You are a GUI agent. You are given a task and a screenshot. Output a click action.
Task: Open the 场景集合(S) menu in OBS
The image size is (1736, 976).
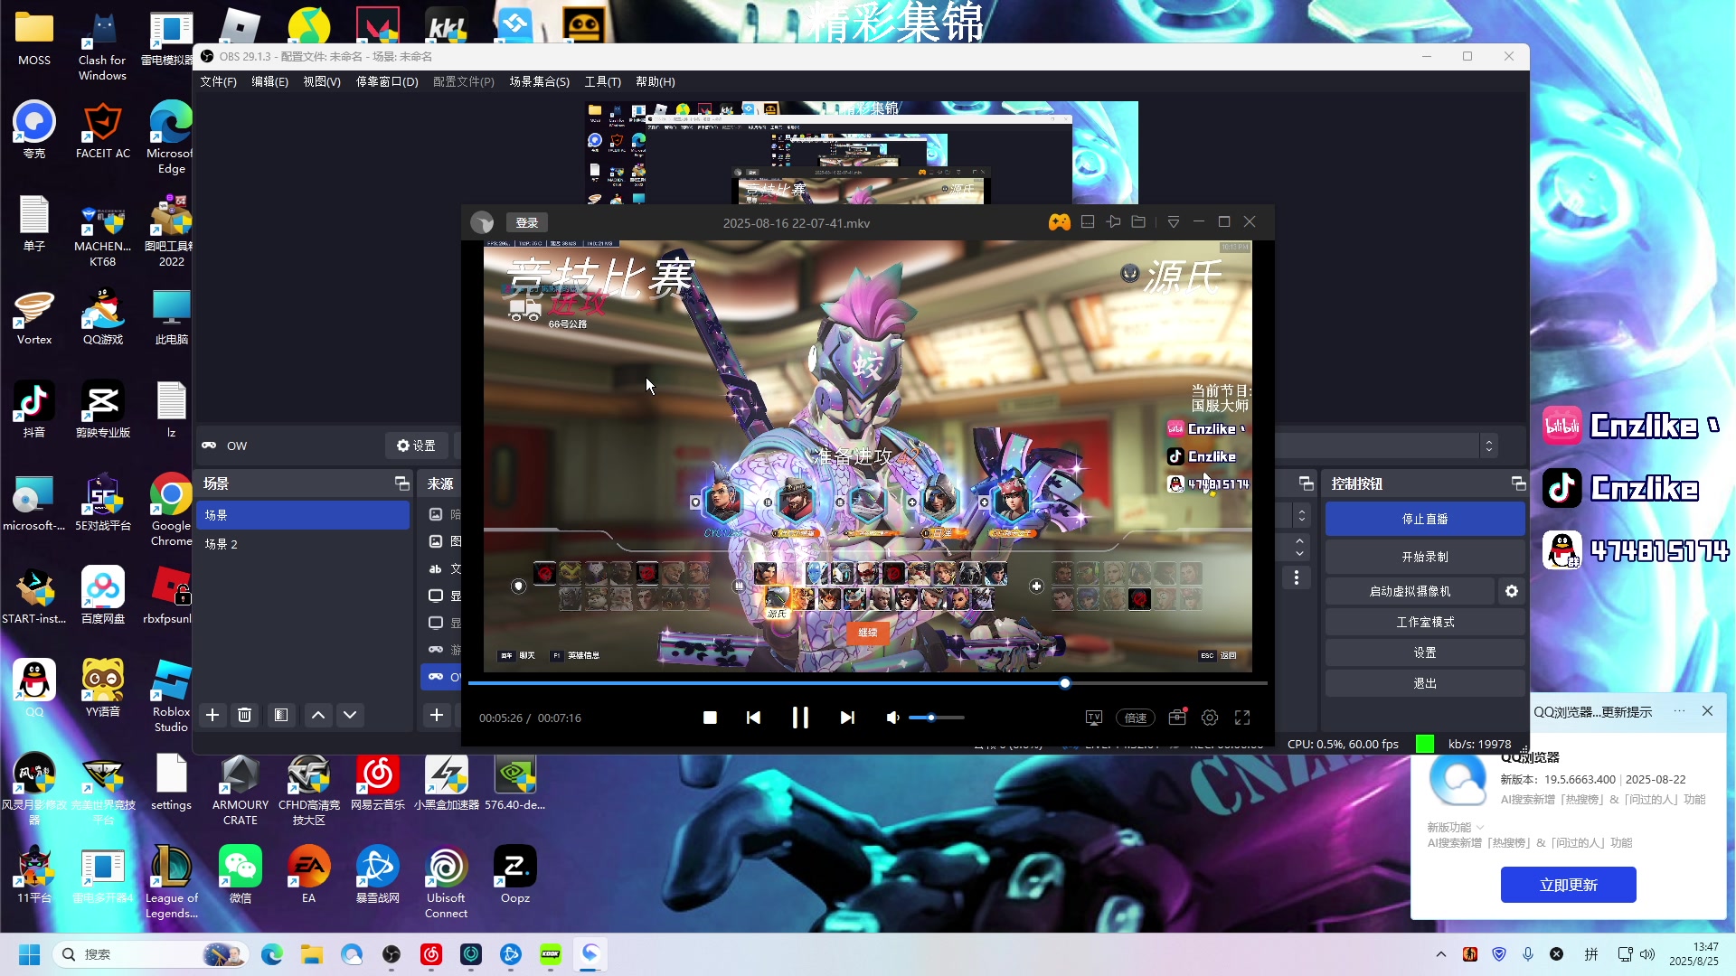539,81
